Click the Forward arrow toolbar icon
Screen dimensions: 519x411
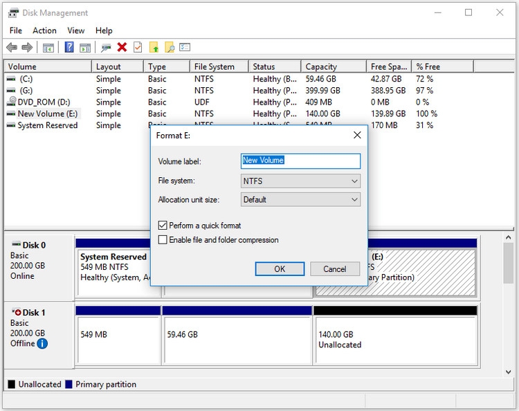pyautogui.click(x=27, y=47)
